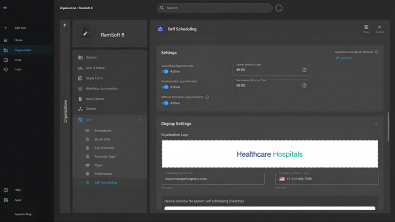Viewport: 395px width, 222px height.
Task: Click Add new in the left sidebar
Action: coord(20,28)
